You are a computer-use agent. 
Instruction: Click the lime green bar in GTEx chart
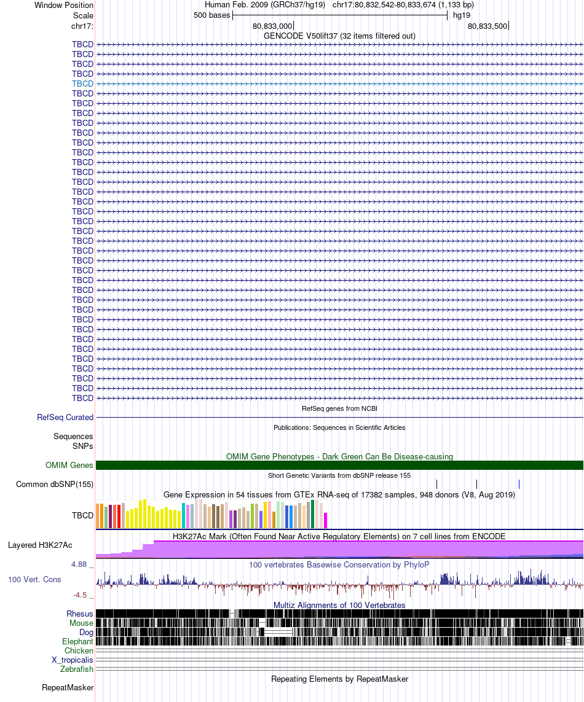click(x=252, y=516)
